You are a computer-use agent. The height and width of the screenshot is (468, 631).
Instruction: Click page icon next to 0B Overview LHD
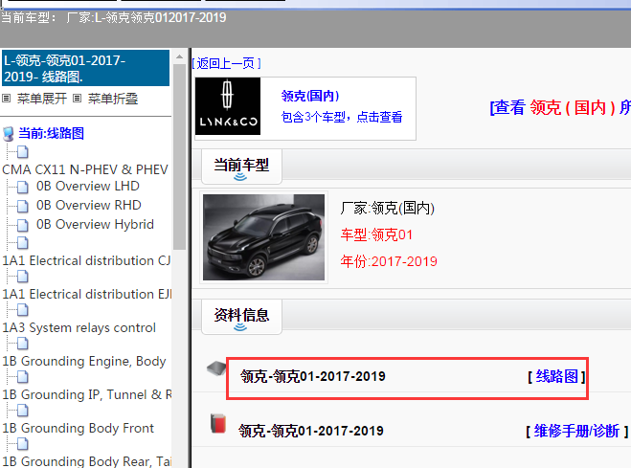tap(23, 187)
